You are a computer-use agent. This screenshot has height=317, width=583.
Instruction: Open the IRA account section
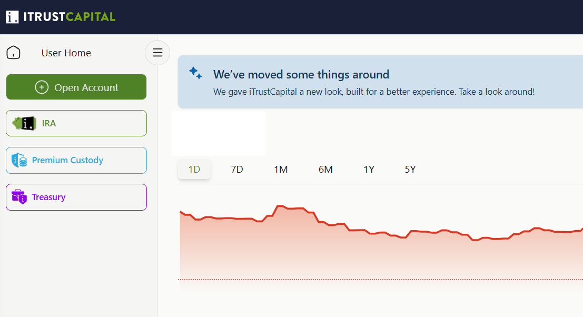click(76, 123)
